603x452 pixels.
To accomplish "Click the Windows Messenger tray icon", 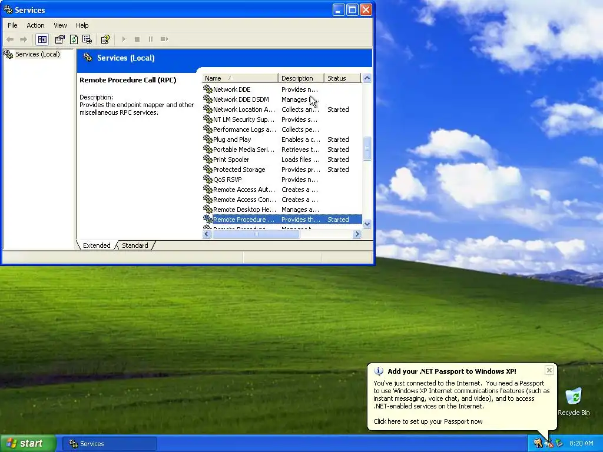I will click(x=559, y=443).
